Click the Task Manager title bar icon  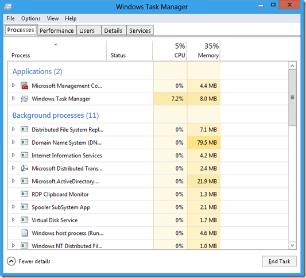click(8, 7)
